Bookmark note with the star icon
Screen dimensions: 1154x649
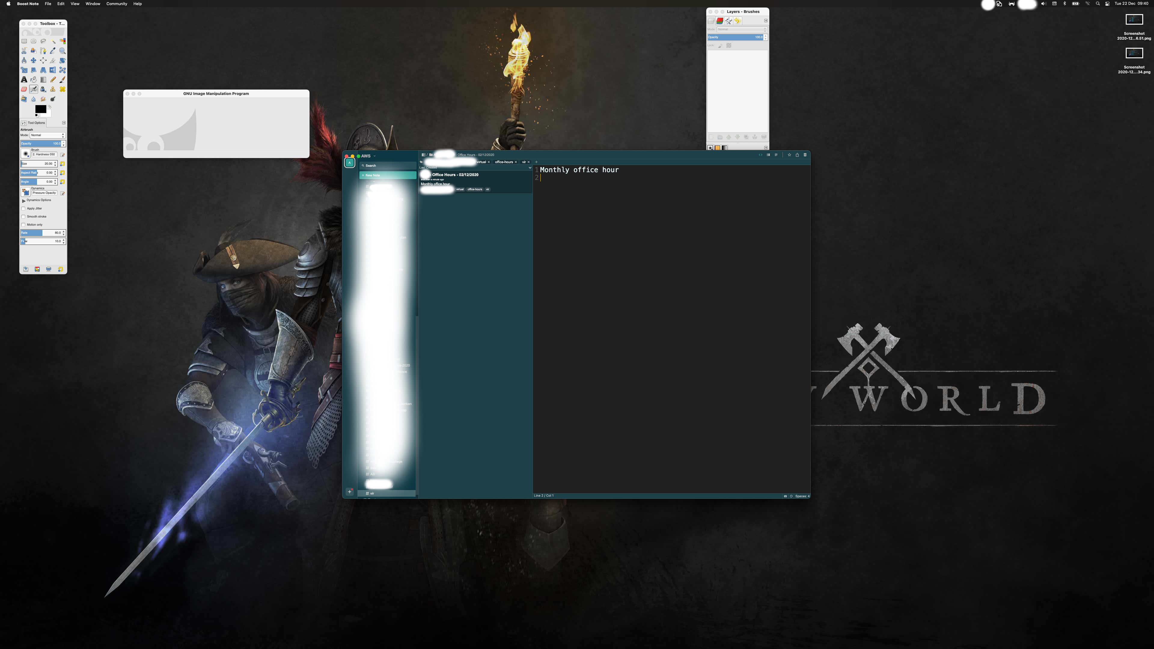(x=789, y=155)
